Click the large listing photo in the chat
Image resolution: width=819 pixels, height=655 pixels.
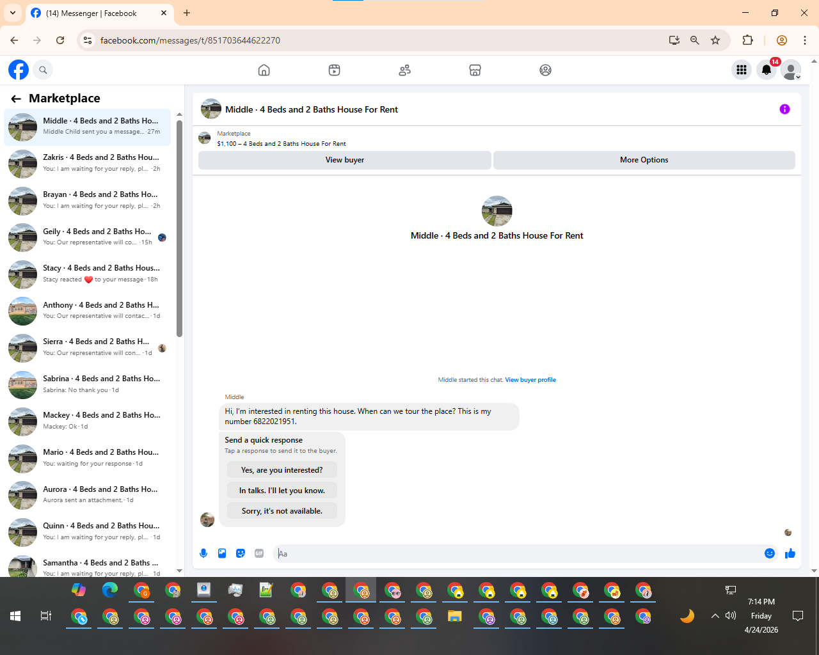497,211
